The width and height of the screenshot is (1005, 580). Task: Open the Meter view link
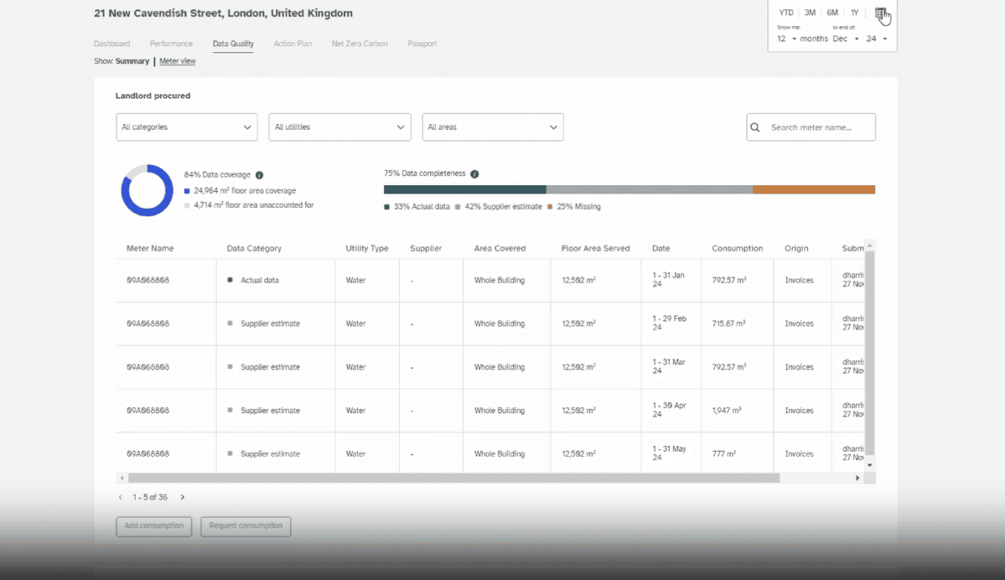click(x=178, y=61)
